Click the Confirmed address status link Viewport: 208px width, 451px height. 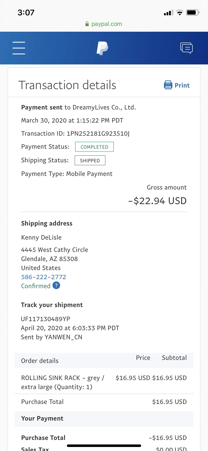pyautogui.click(x=36, y=286)
